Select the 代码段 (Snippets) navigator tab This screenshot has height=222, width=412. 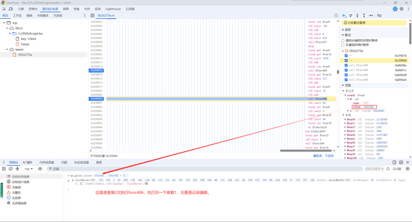(58, 16)
